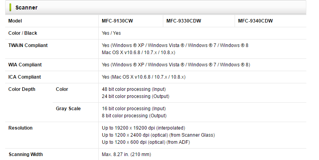Screen dimensions: 319x160
Task: Click 8 bit color processing (Output) text
Action: pyautogui.click(x=134, y=116)
